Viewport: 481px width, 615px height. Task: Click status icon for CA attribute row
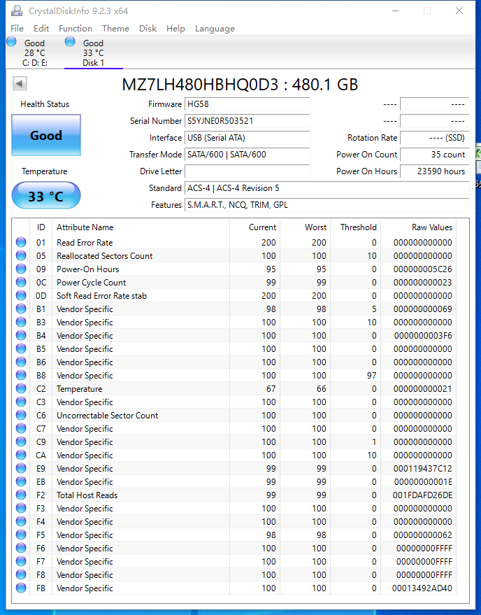pos(21,455)
